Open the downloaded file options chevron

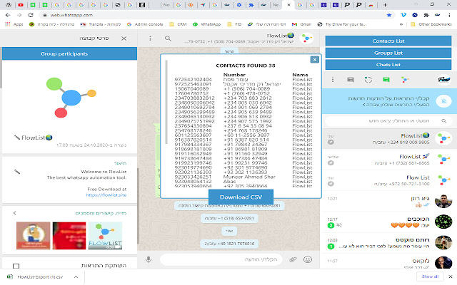coord(76,277)
